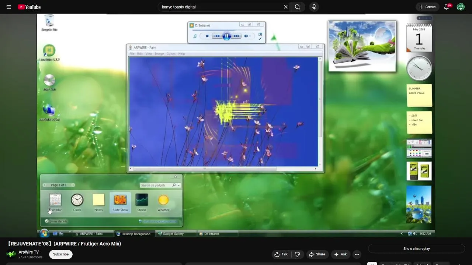472x265 pixels.
Task: Open the Image menu in Paint
Action: 159,54
